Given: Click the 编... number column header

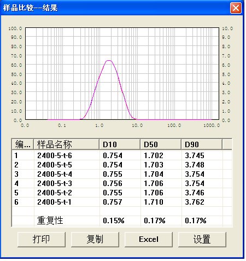Looking at the screenshot, I should (22, 144).
